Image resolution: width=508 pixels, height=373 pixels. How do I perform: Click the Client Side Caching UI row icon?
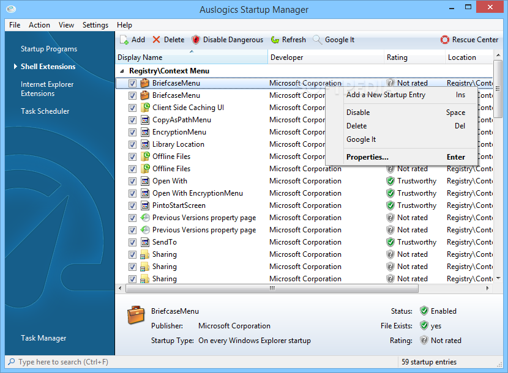tap(145, 108)
